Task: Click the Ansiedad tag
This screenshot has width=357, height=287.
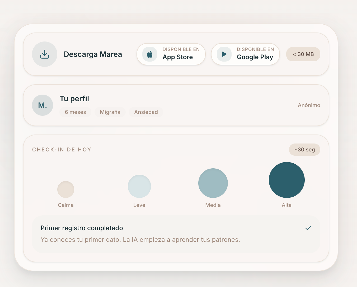Action: 146,112
